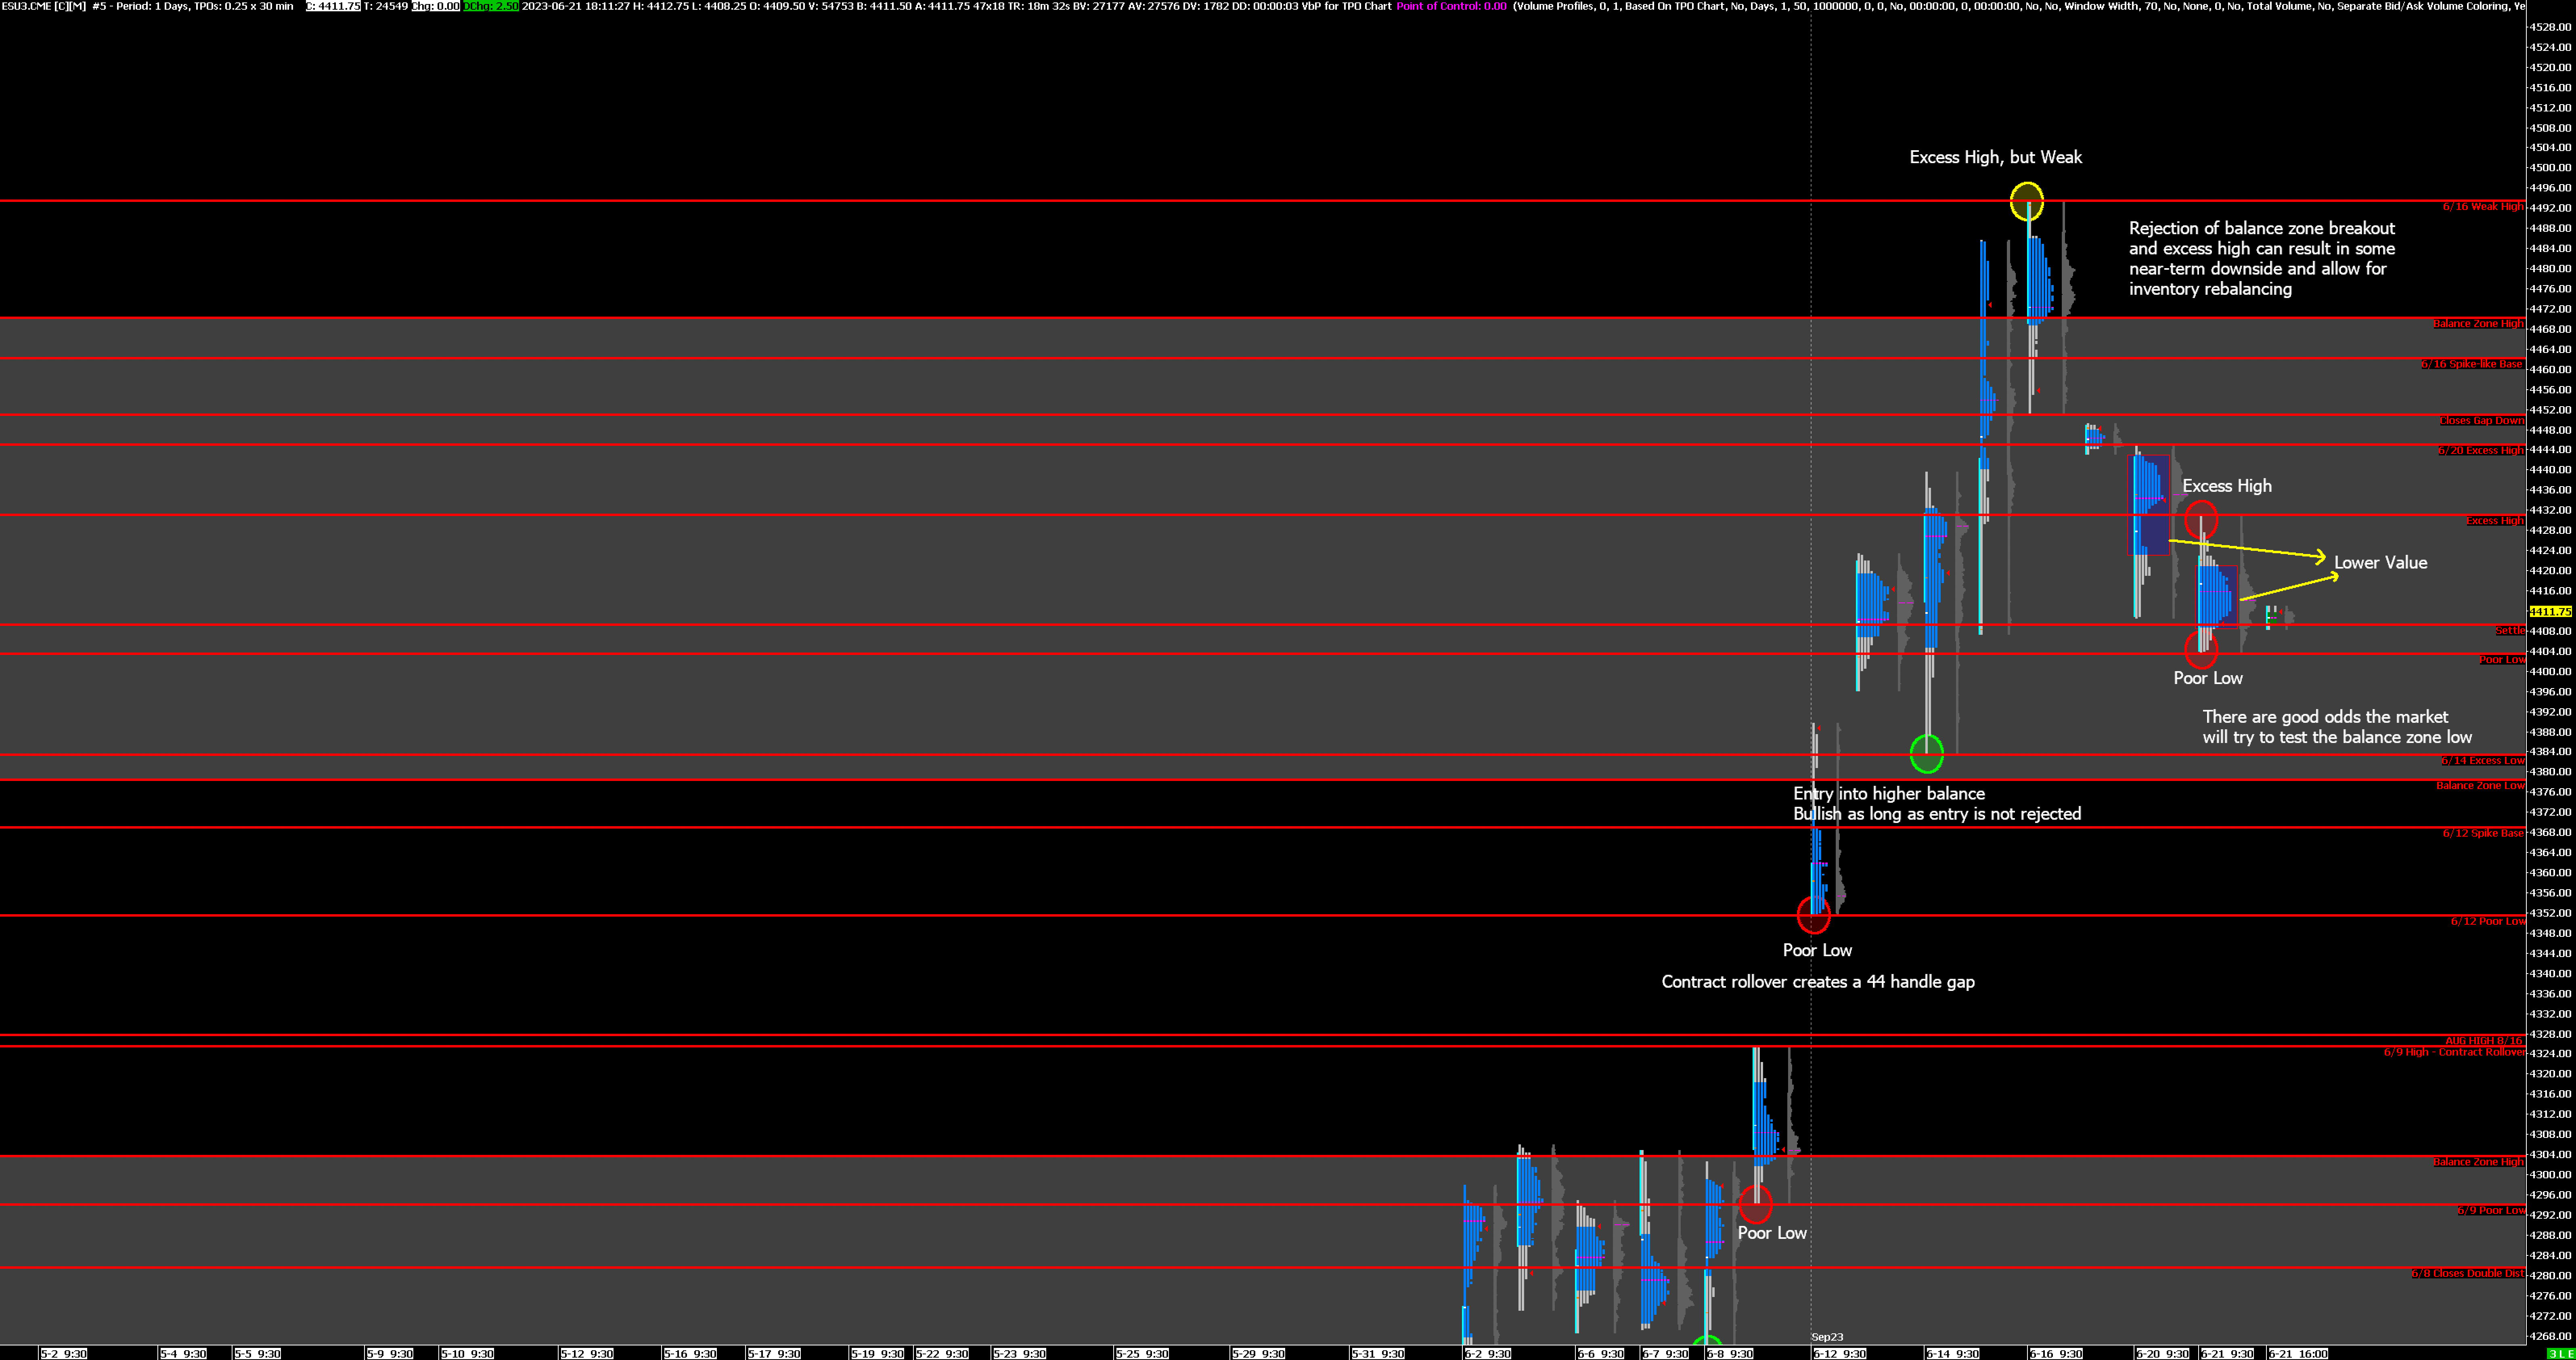Click the red Excess High circle on the 6-21 profile
The width and height of the screenshot is (2576, 1360).
[x=2201, y=519]
